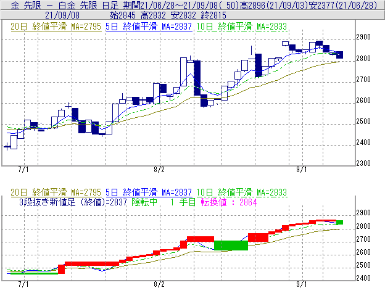The image size is (385, 293).
Task: Click the bottom chart 10日 終値平滑 MA=2833 legend
Action: tap(242, 192)
